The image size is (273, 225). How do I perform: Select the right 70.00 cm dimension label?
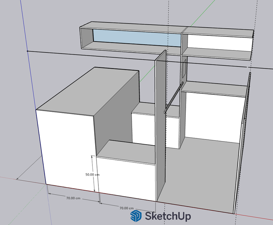click(x=127, y=208)
